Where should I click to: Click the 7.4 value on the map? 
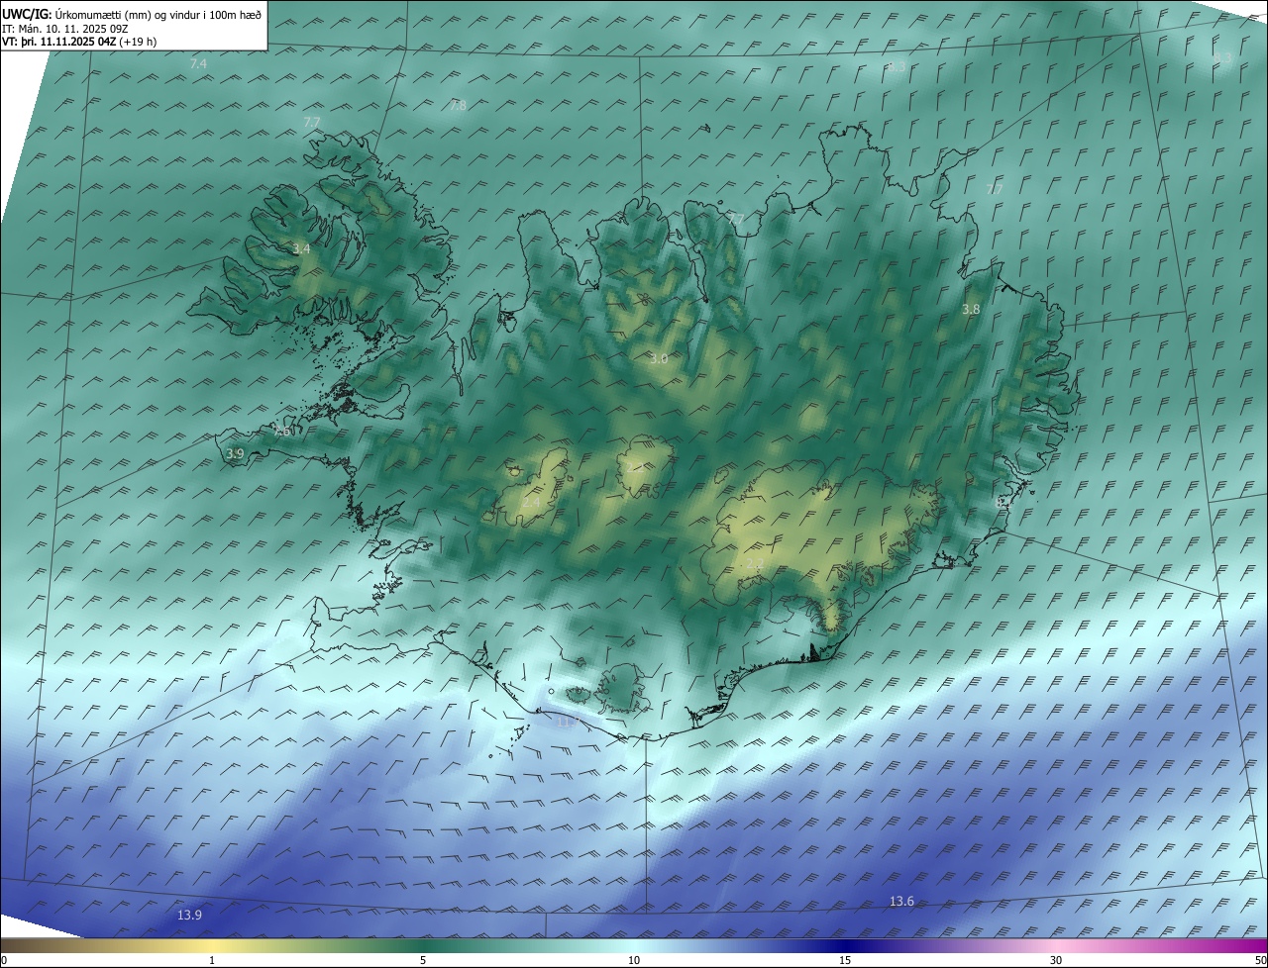(x=198, y=63)
